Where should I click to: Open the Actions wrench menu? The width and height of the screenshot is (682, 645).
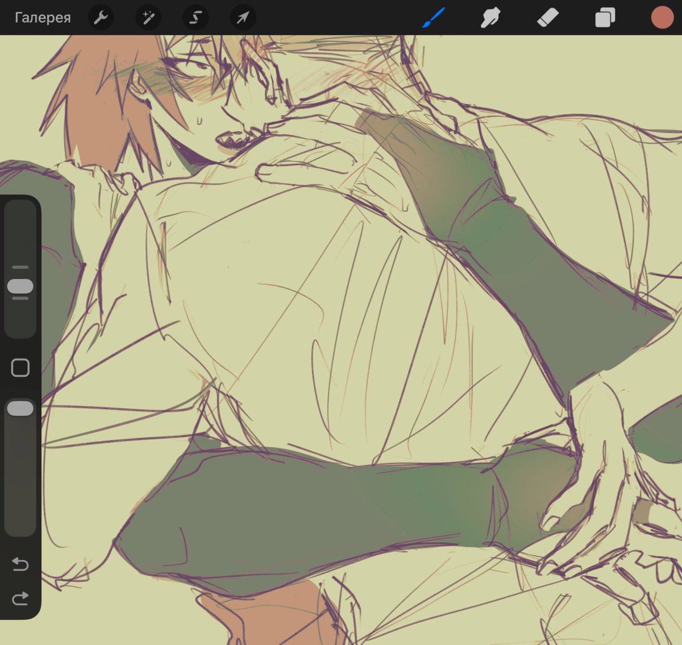[101, 18]
